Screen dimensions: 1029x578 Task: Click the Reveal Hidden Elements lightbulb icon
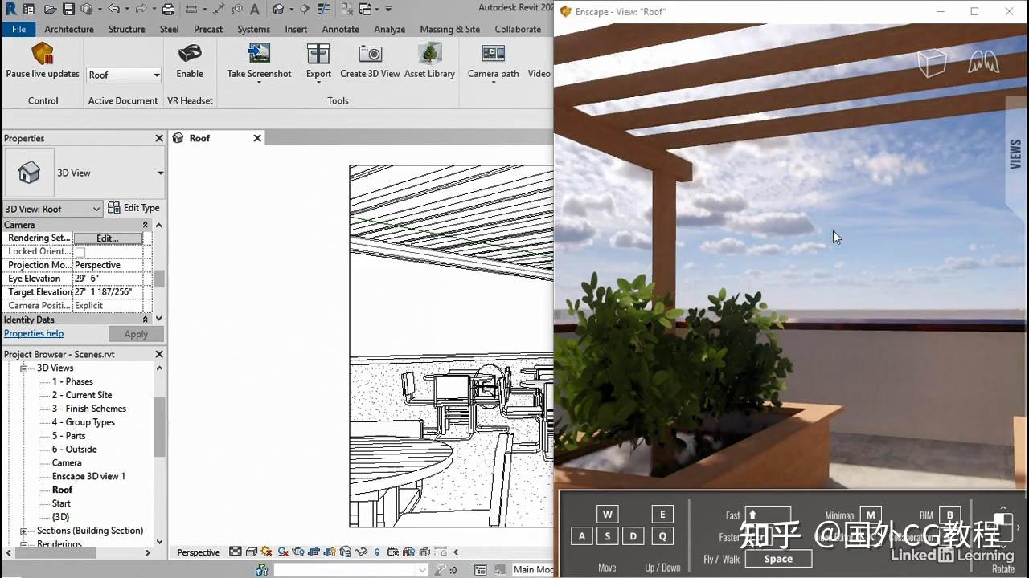[377, 552]
